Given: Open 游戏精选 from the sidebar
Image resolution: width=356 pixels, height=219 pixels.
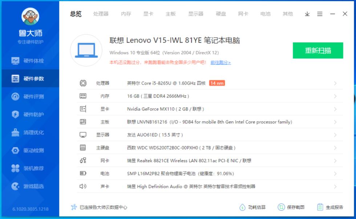Looking at the screenshot, I should coord(31,186).
